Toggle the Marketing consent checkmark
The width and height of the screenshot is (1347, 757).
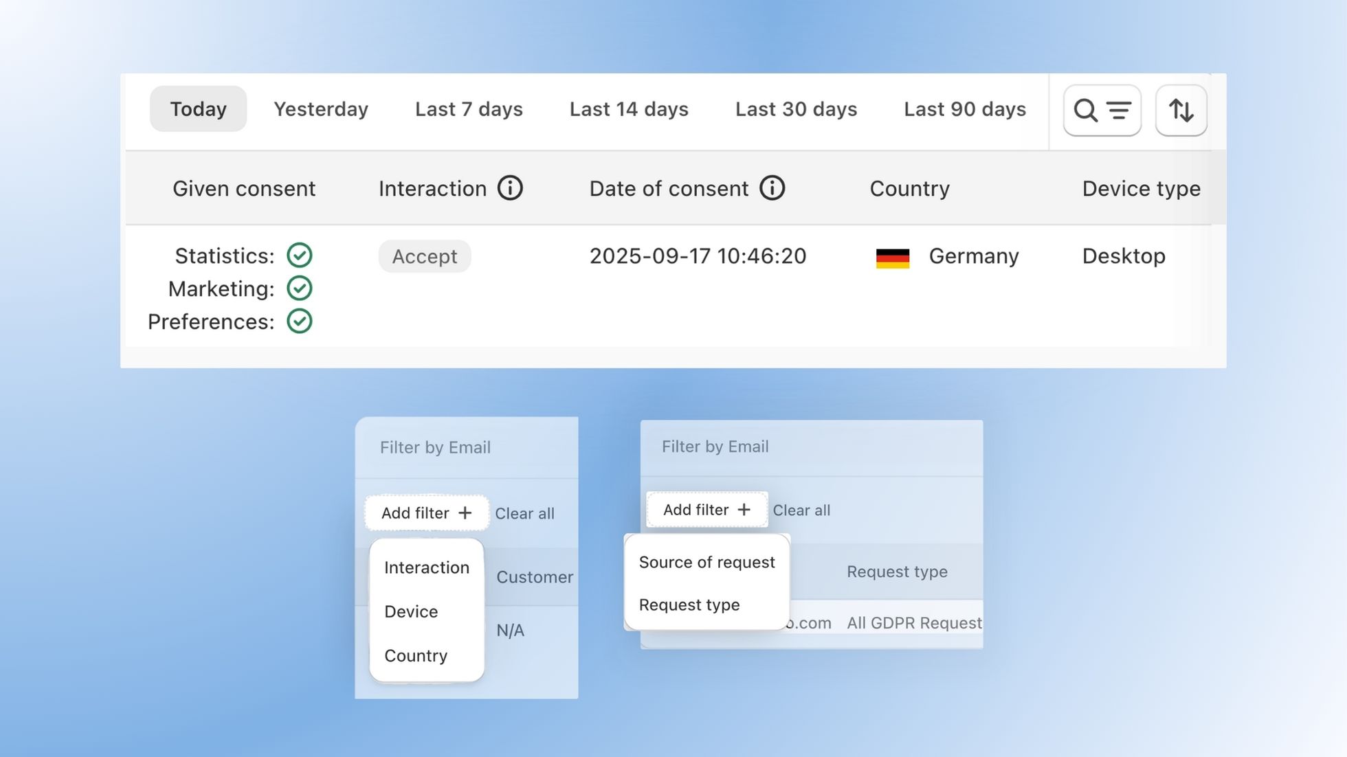click(x=299, y=288)
